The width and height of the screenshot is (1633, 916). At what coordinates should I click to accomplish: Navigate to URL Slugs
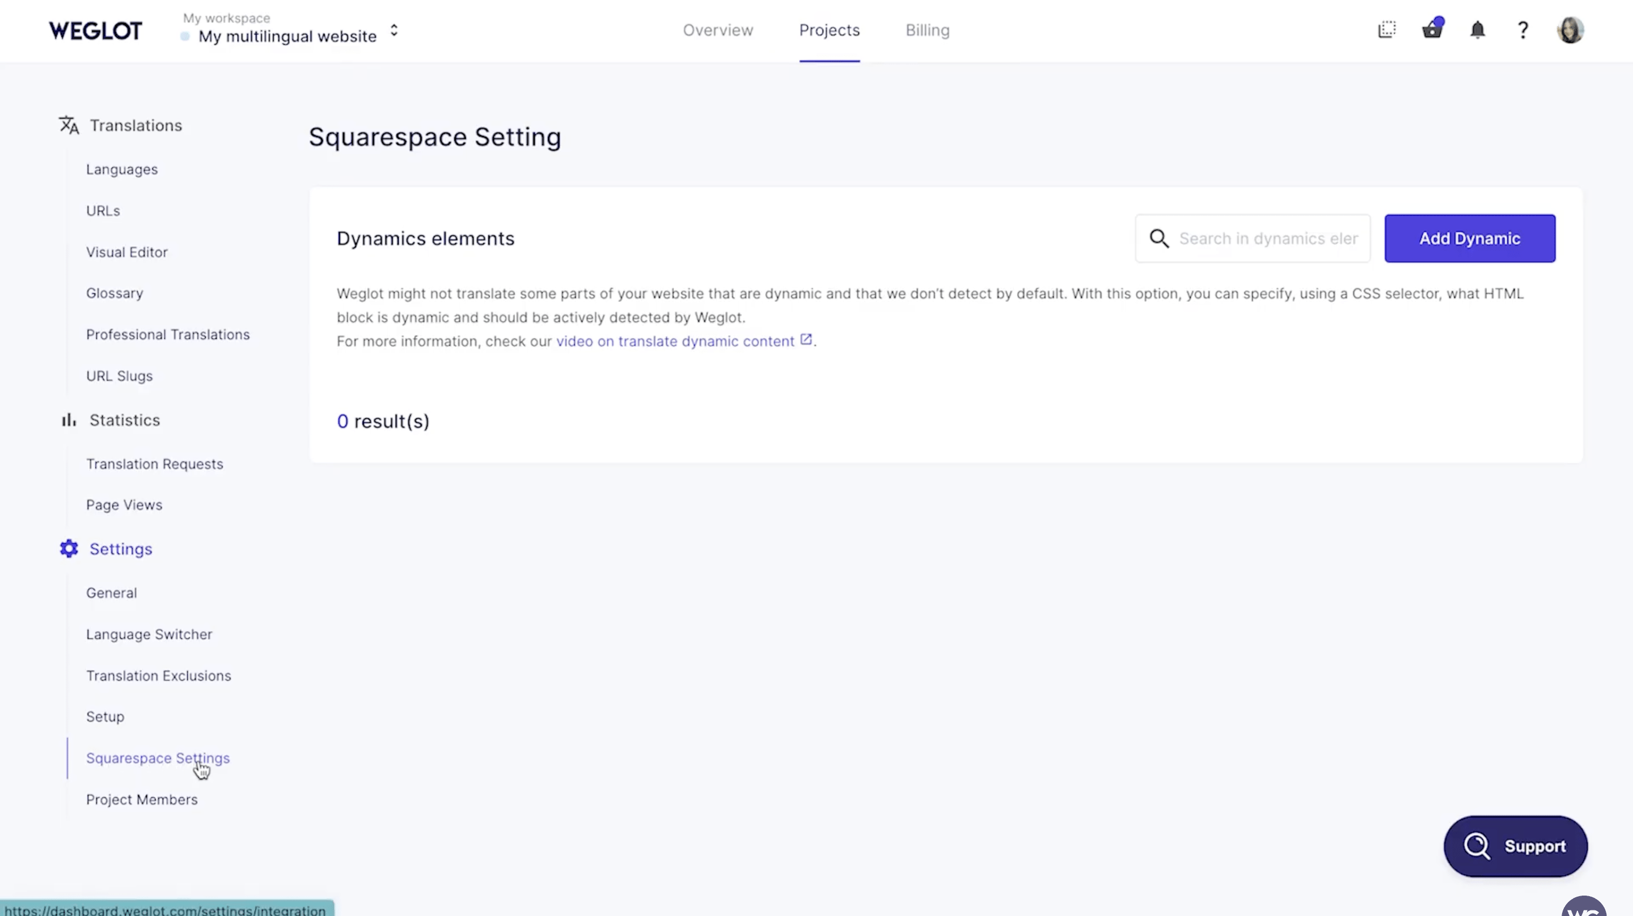coord(119,376)
